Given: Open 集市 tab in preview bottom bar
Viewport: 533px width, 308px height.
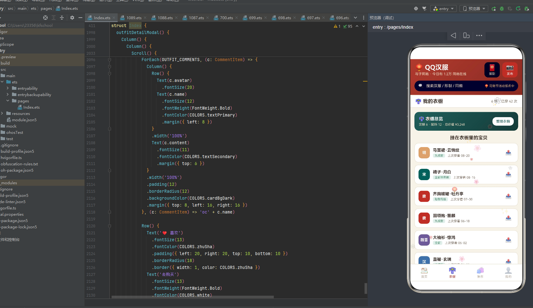Looking at the screenshot, I should [x=480, y=273].
